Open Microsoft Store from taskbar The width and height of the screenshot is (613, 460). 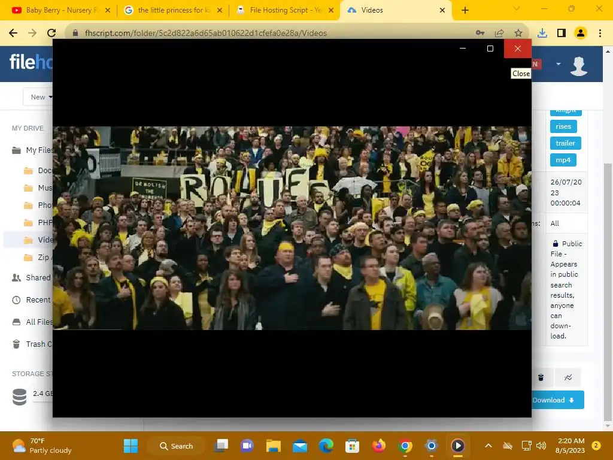[352, 446]
